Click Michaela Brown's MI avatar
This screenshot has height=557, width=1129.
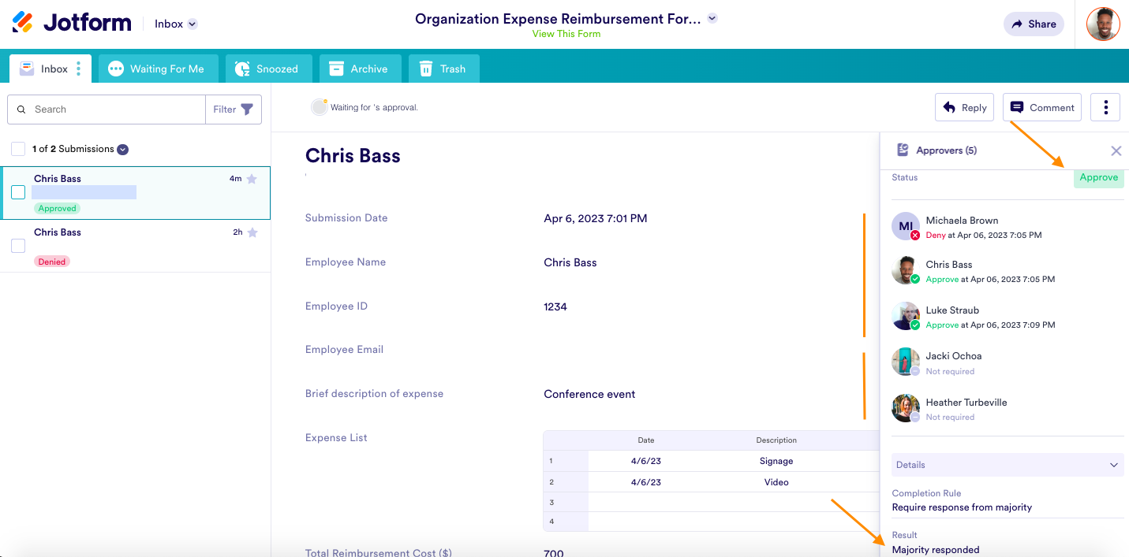pos(906,227)
